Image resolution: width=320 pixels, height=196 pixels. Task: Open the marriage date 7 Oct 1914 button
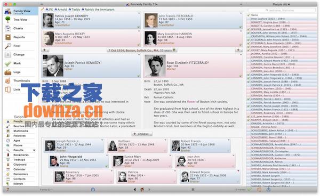[x=142, y=50]
